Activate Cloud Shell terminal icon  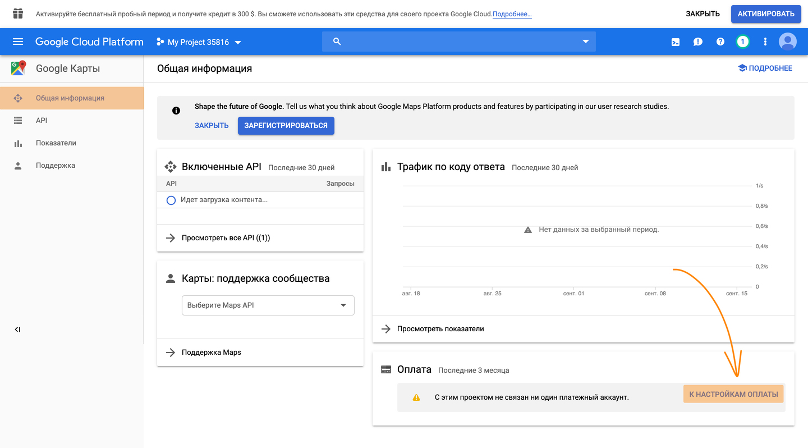(676, 42)
